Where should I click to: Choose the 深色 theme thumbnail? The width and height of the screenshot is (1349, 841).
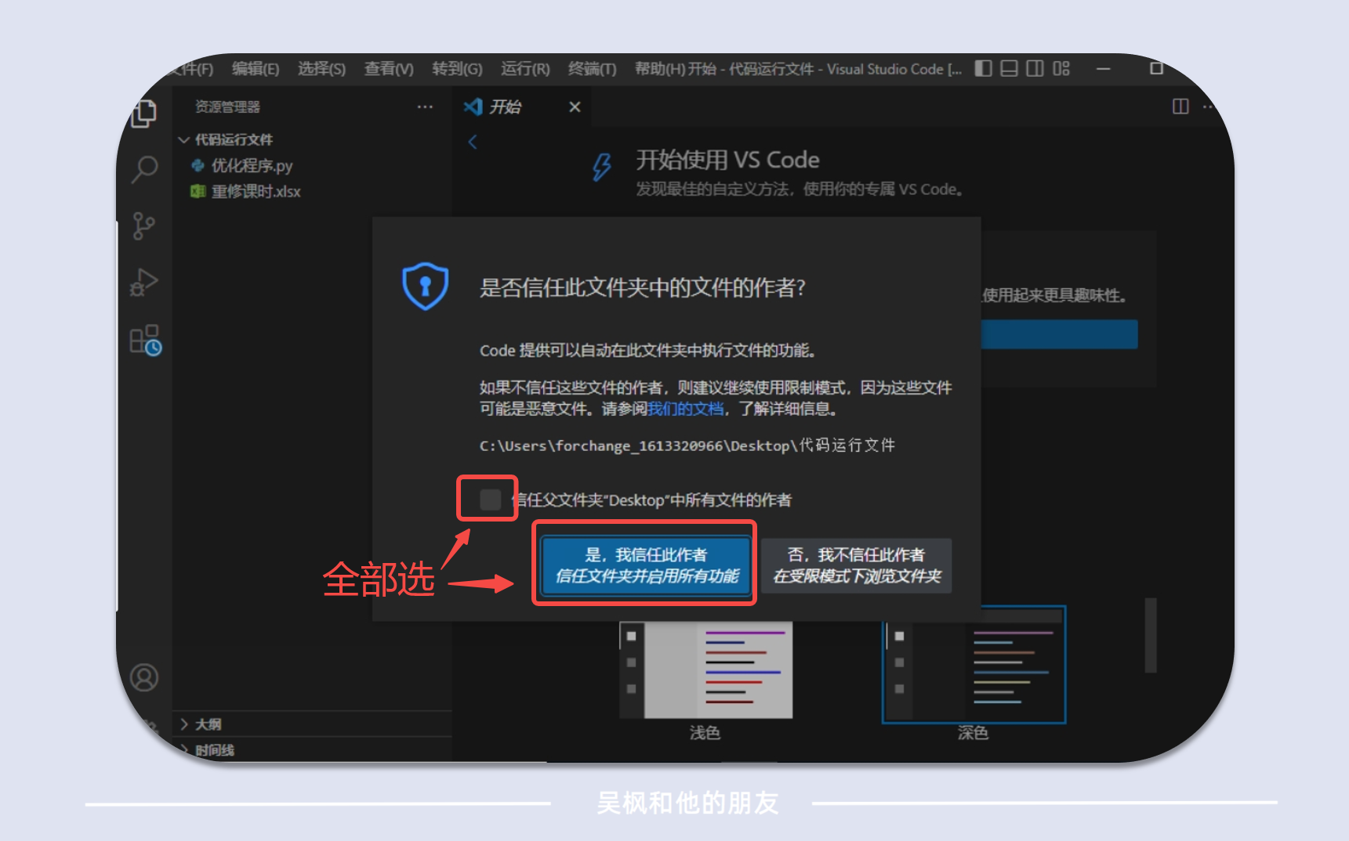[x=974, y=665]
